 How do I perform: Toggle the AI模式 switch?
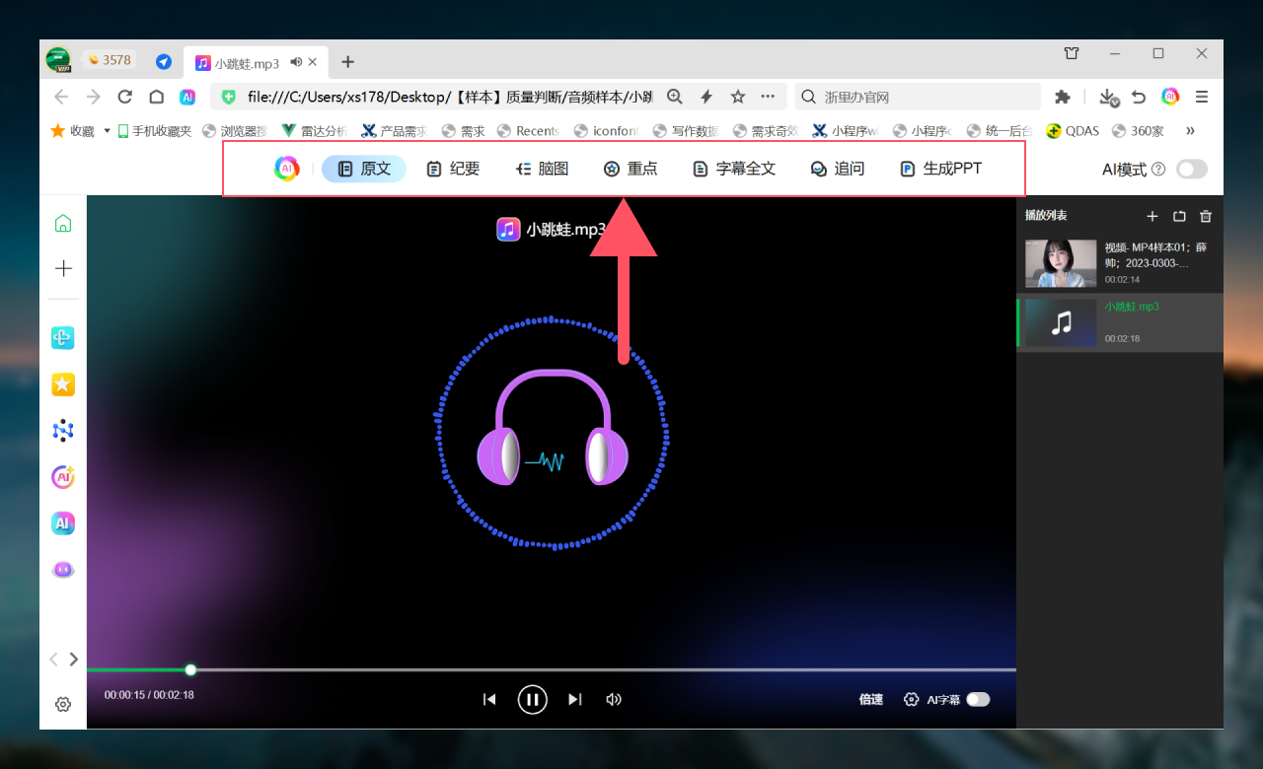pyautogui.click(x=1191, y=170)
